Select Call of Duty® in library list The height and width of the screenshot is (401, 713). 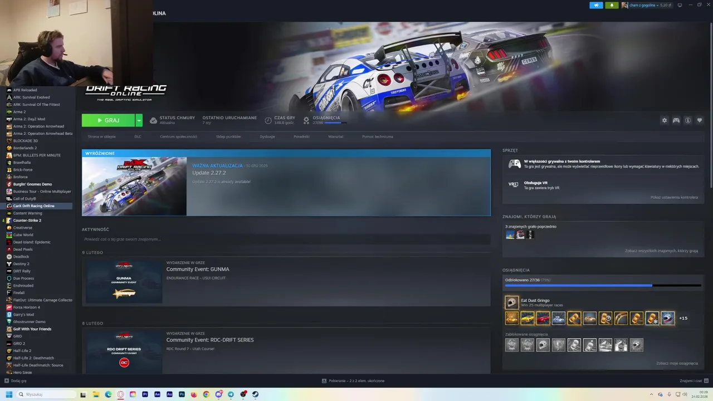click(x=25, y=199)
